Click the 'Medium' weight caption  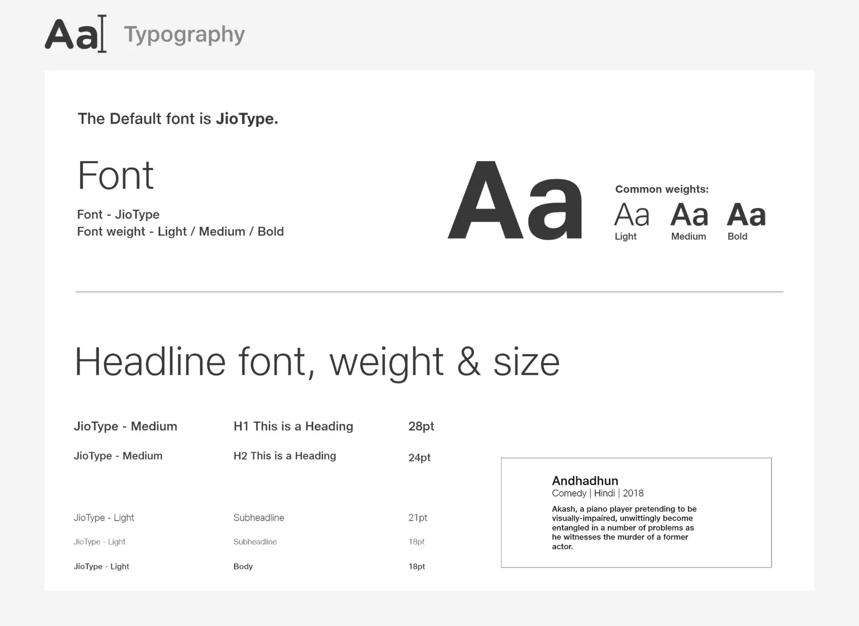tap(688, 236)
